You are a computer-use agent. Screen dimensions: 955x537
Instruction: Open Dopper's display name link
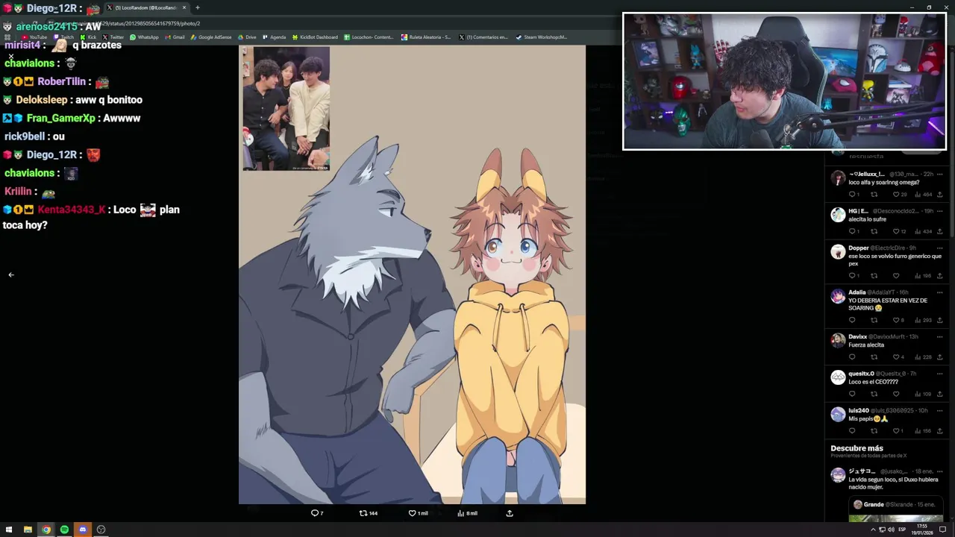858,248
